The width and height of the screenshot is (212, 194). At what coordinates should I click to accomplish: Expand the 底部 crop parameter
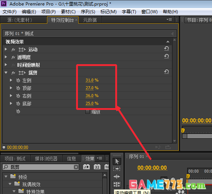(x=11, y=103)
